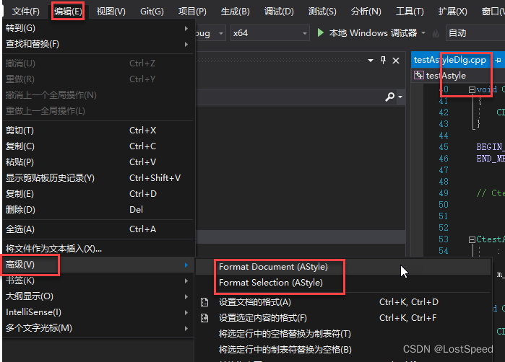Close the docked side panel

point(396,61)
